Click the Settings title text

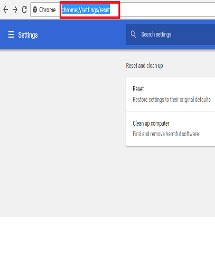pyautogui.click(x=28, y=35)
